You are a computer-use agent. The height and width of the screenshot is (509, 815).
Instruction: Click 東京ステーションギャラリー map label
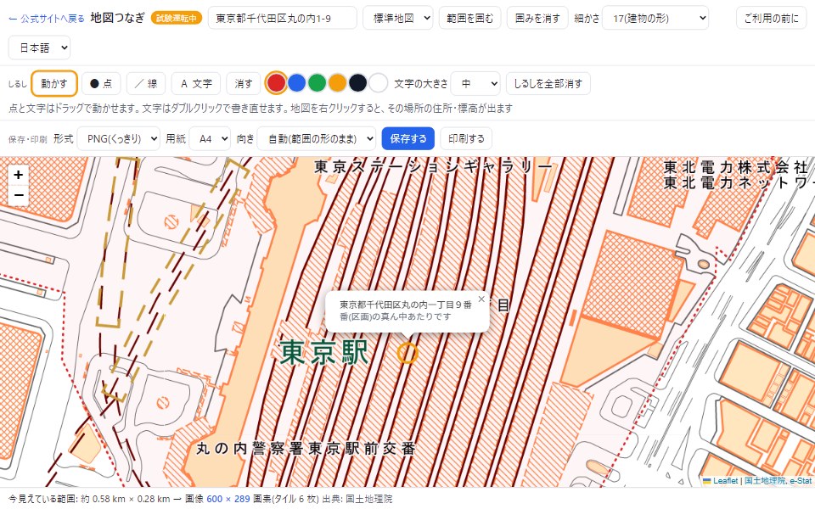(434, 167)
